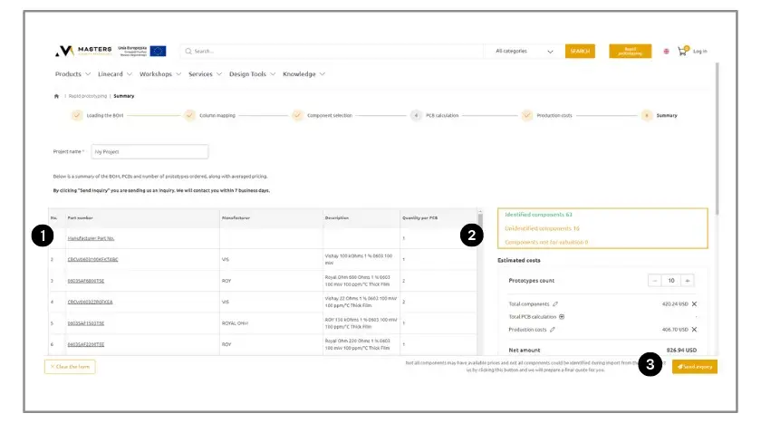The height and width of the screenshot is (423, 761).
Task: Click the home breadcrumb icon
Action: coord(56,95)
